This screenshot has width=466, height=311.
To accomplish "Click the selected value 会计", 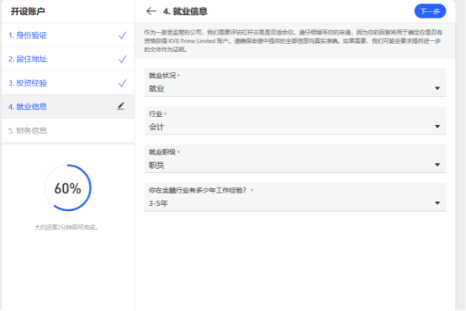I will (x=156, y=127).
